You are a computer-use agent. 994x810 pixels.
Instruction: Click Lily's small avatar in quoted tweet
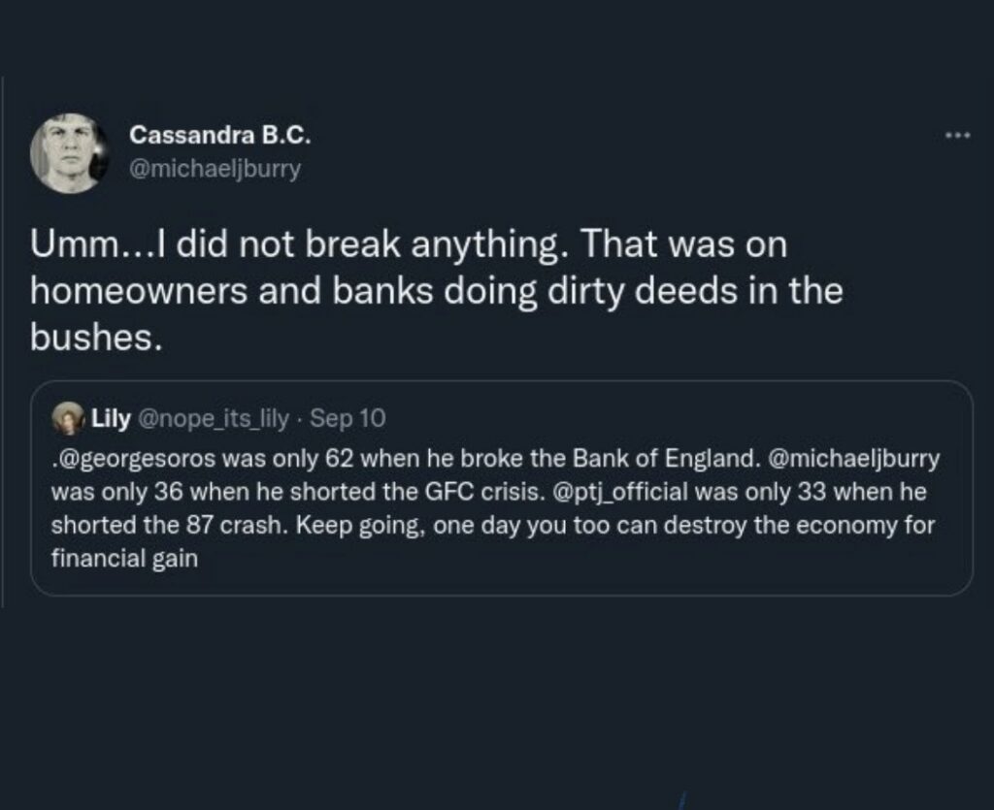(x=71, y=418)
